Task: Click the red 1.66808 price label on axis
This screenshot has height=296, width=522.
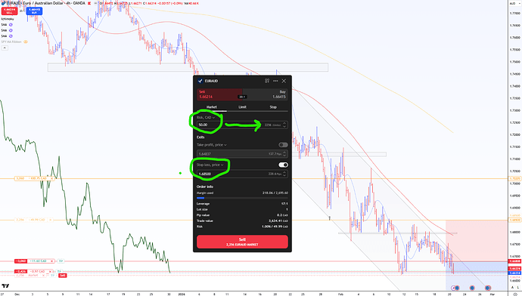Action: click(x=514, y=261)
